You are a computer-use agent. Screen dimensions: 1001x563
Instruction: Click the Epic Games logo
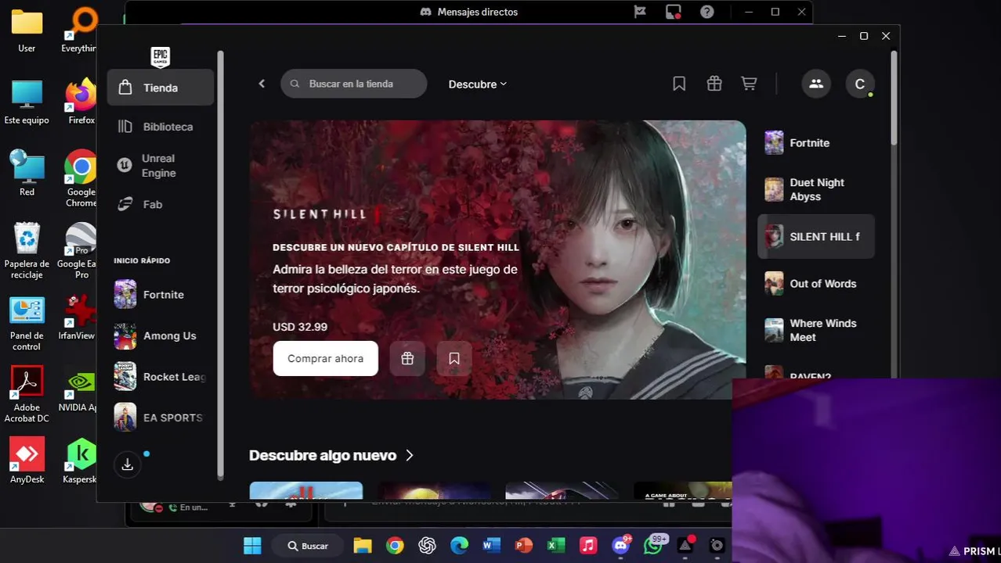(160, 56)
